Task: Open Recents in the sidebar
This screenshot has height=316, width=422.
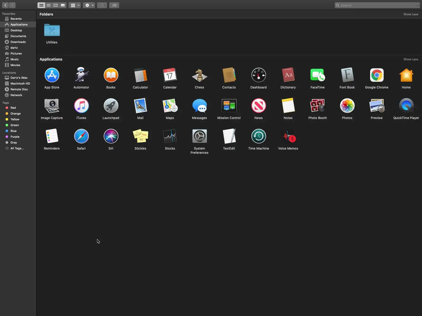Action: point(18,19)
